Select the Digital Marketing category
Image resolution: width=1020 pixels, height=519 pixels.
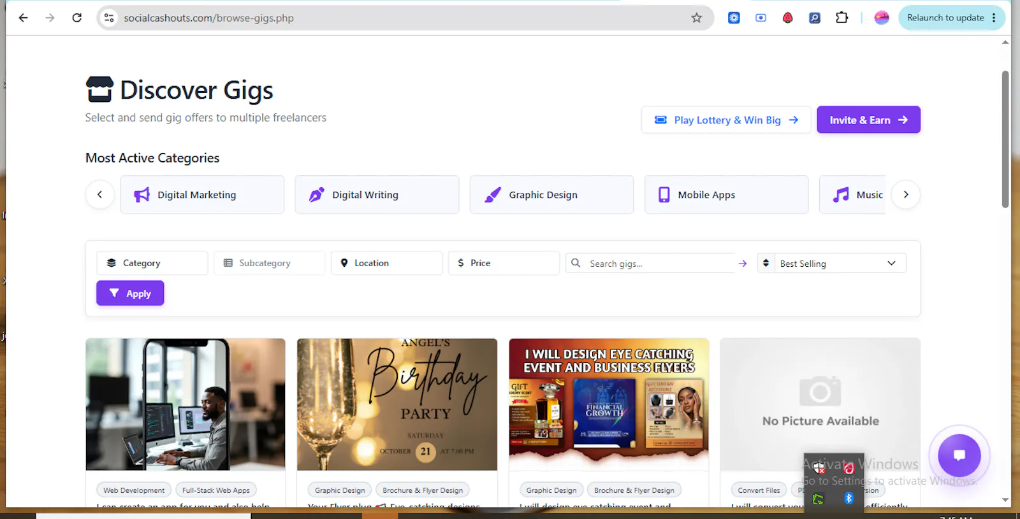[x=202, y=195]
